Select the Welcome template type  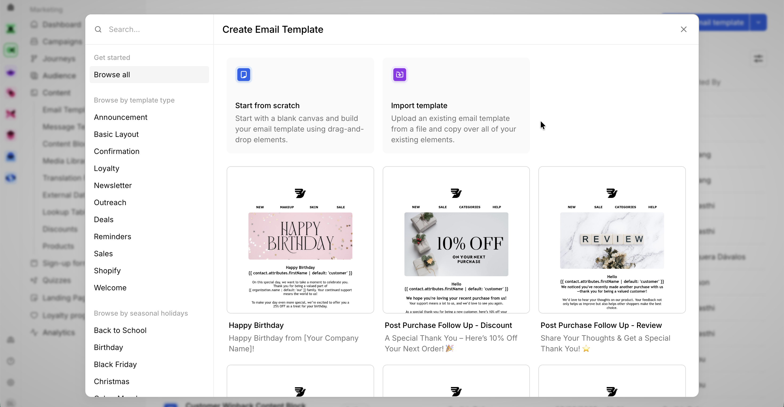pos(110,288)
